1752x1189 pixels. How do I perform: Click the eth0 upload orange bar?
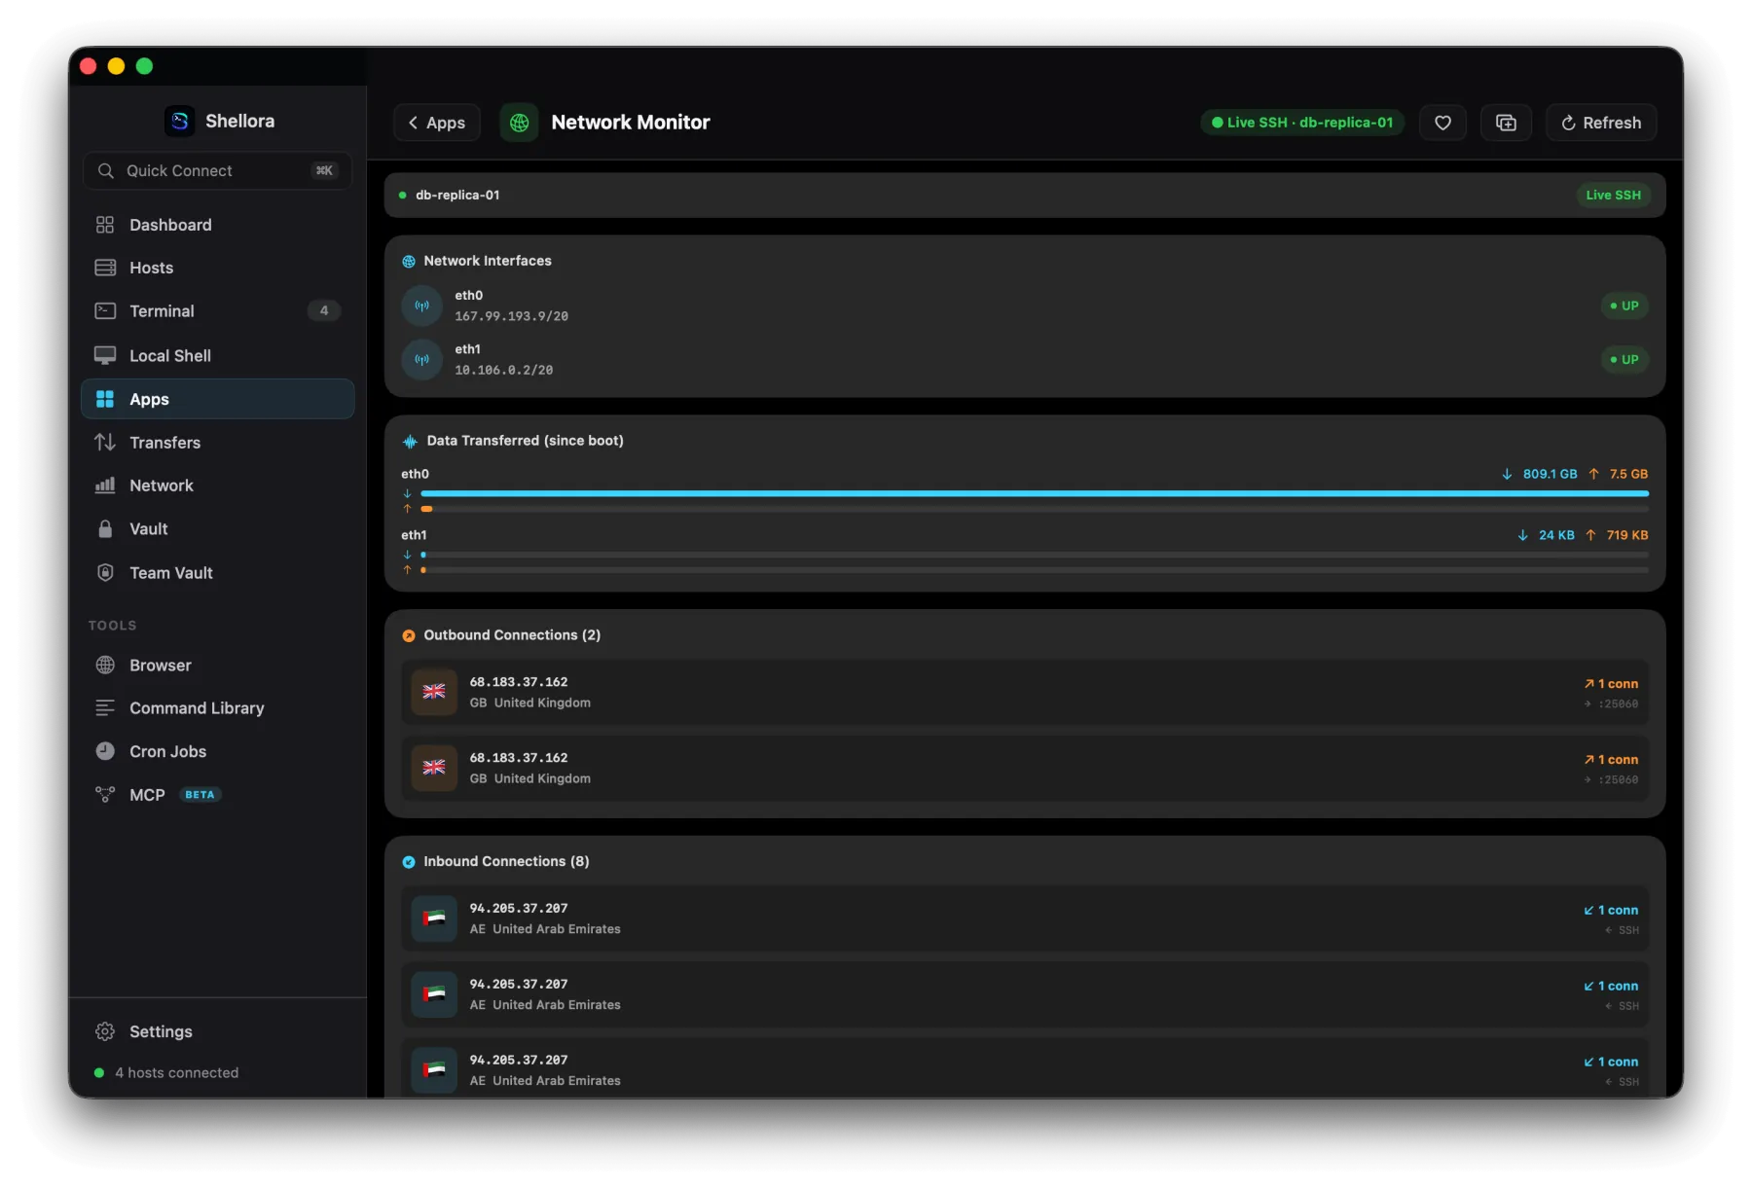point(426,509)
